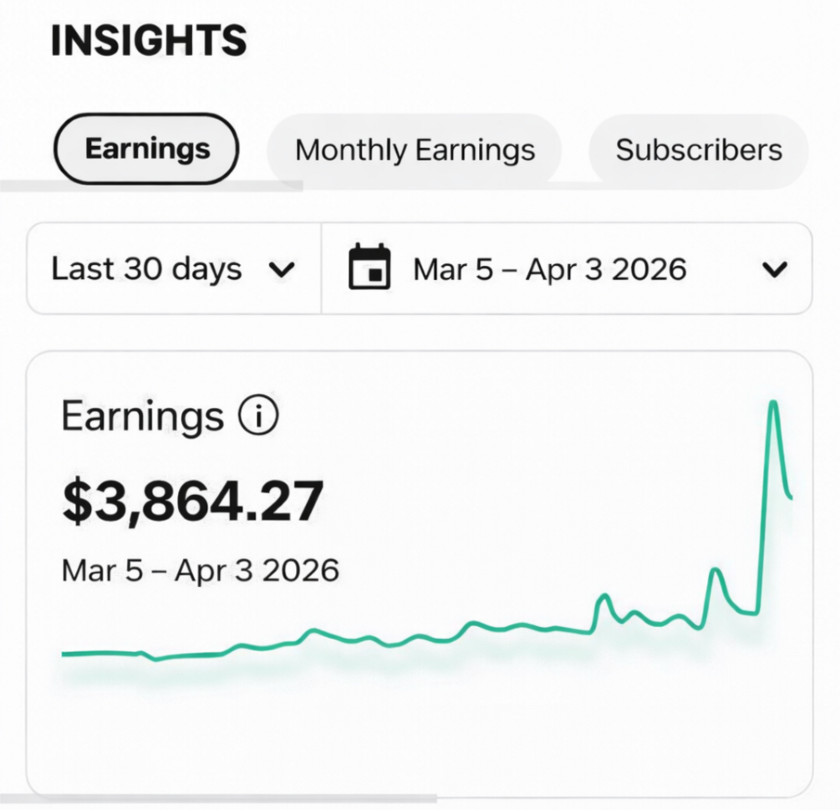Switch to Monthly Earnings tab
Screen dimensions: 840x810
coord(415,150)
